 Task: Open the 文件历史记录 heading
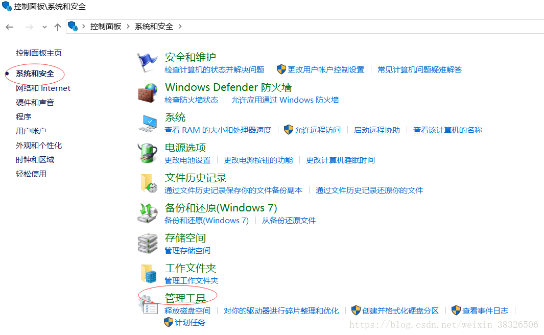(x=196, y=178)
